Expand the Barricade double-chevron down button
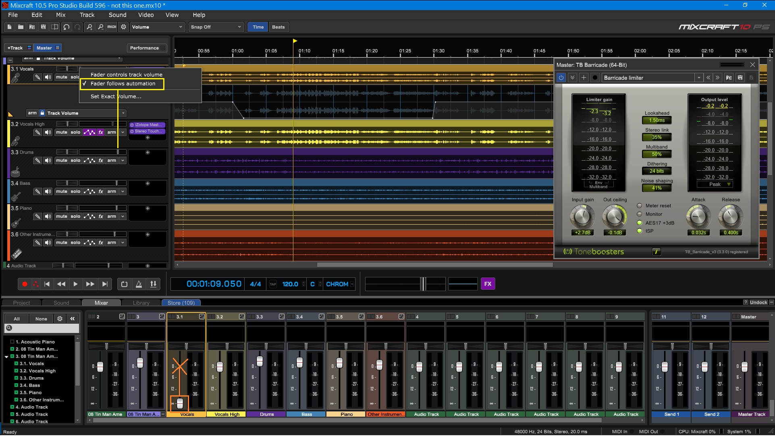 572,78
